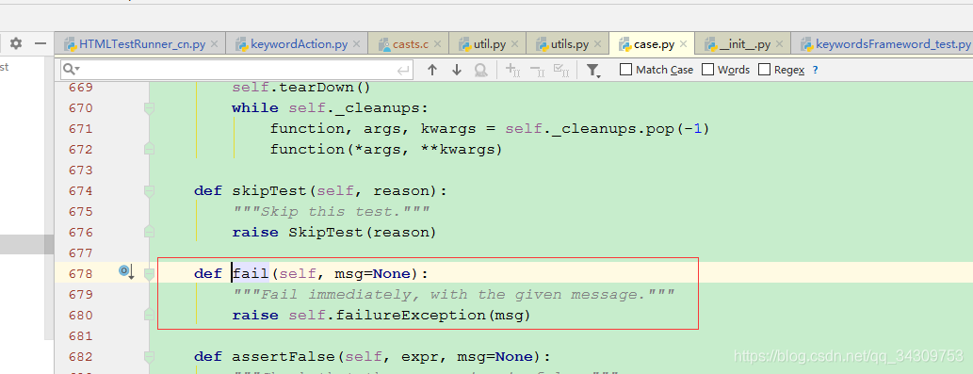
Task: Open tool window settings gear
Action: click(15, 43)
